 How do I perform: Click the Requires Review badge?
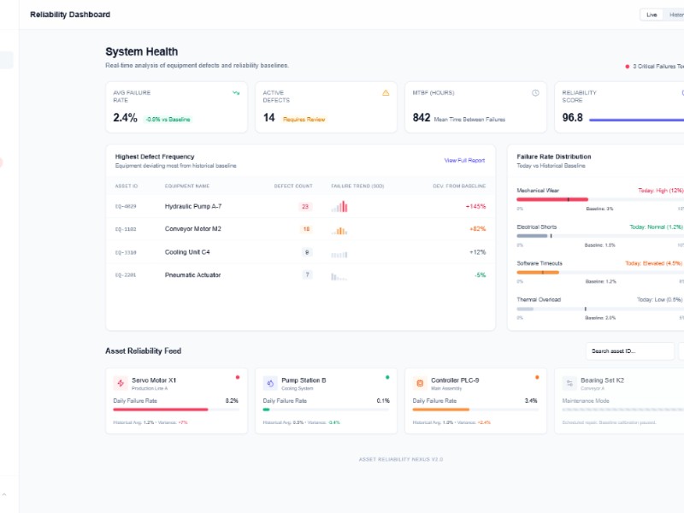(304, 119)
